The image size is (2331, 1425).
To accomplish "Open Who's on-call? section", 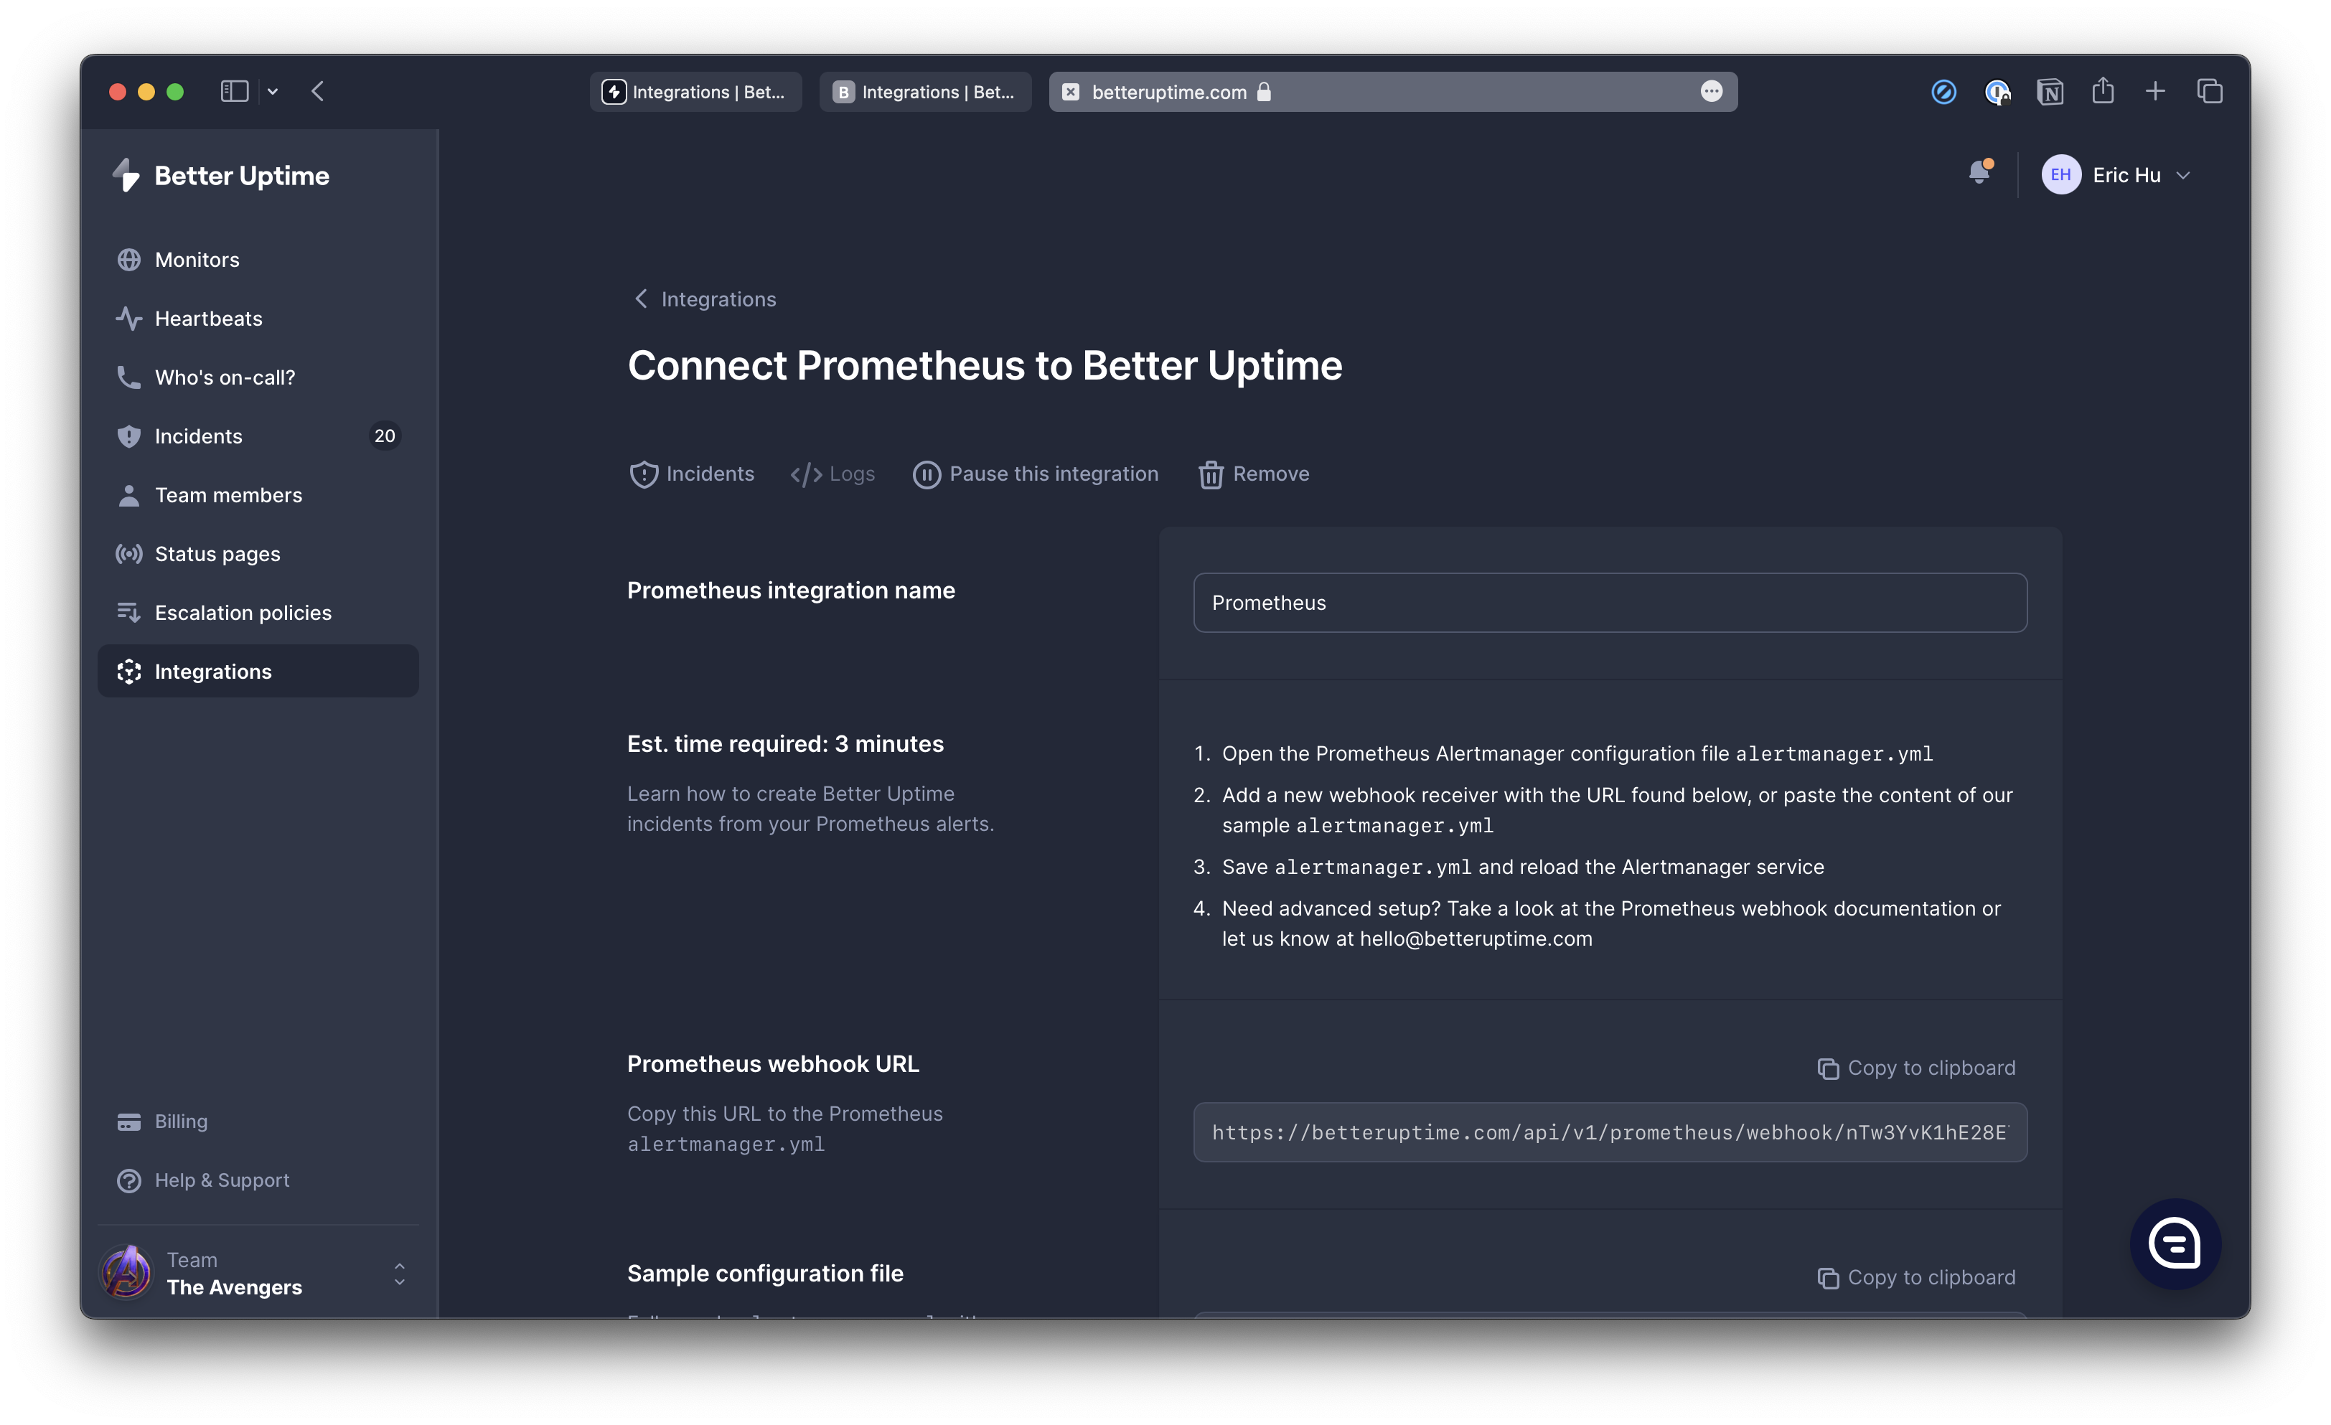I will (258, 377).
